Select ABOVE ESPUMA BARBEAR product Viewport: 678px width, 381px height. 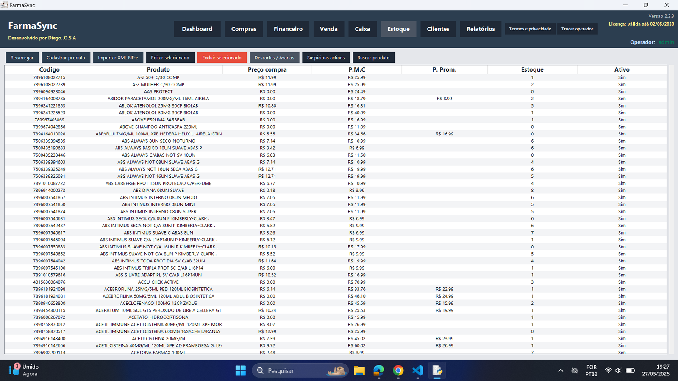pyautogui.click(x=336, y=120)
